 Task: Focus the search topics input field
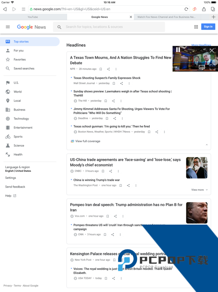coord(109,27)
